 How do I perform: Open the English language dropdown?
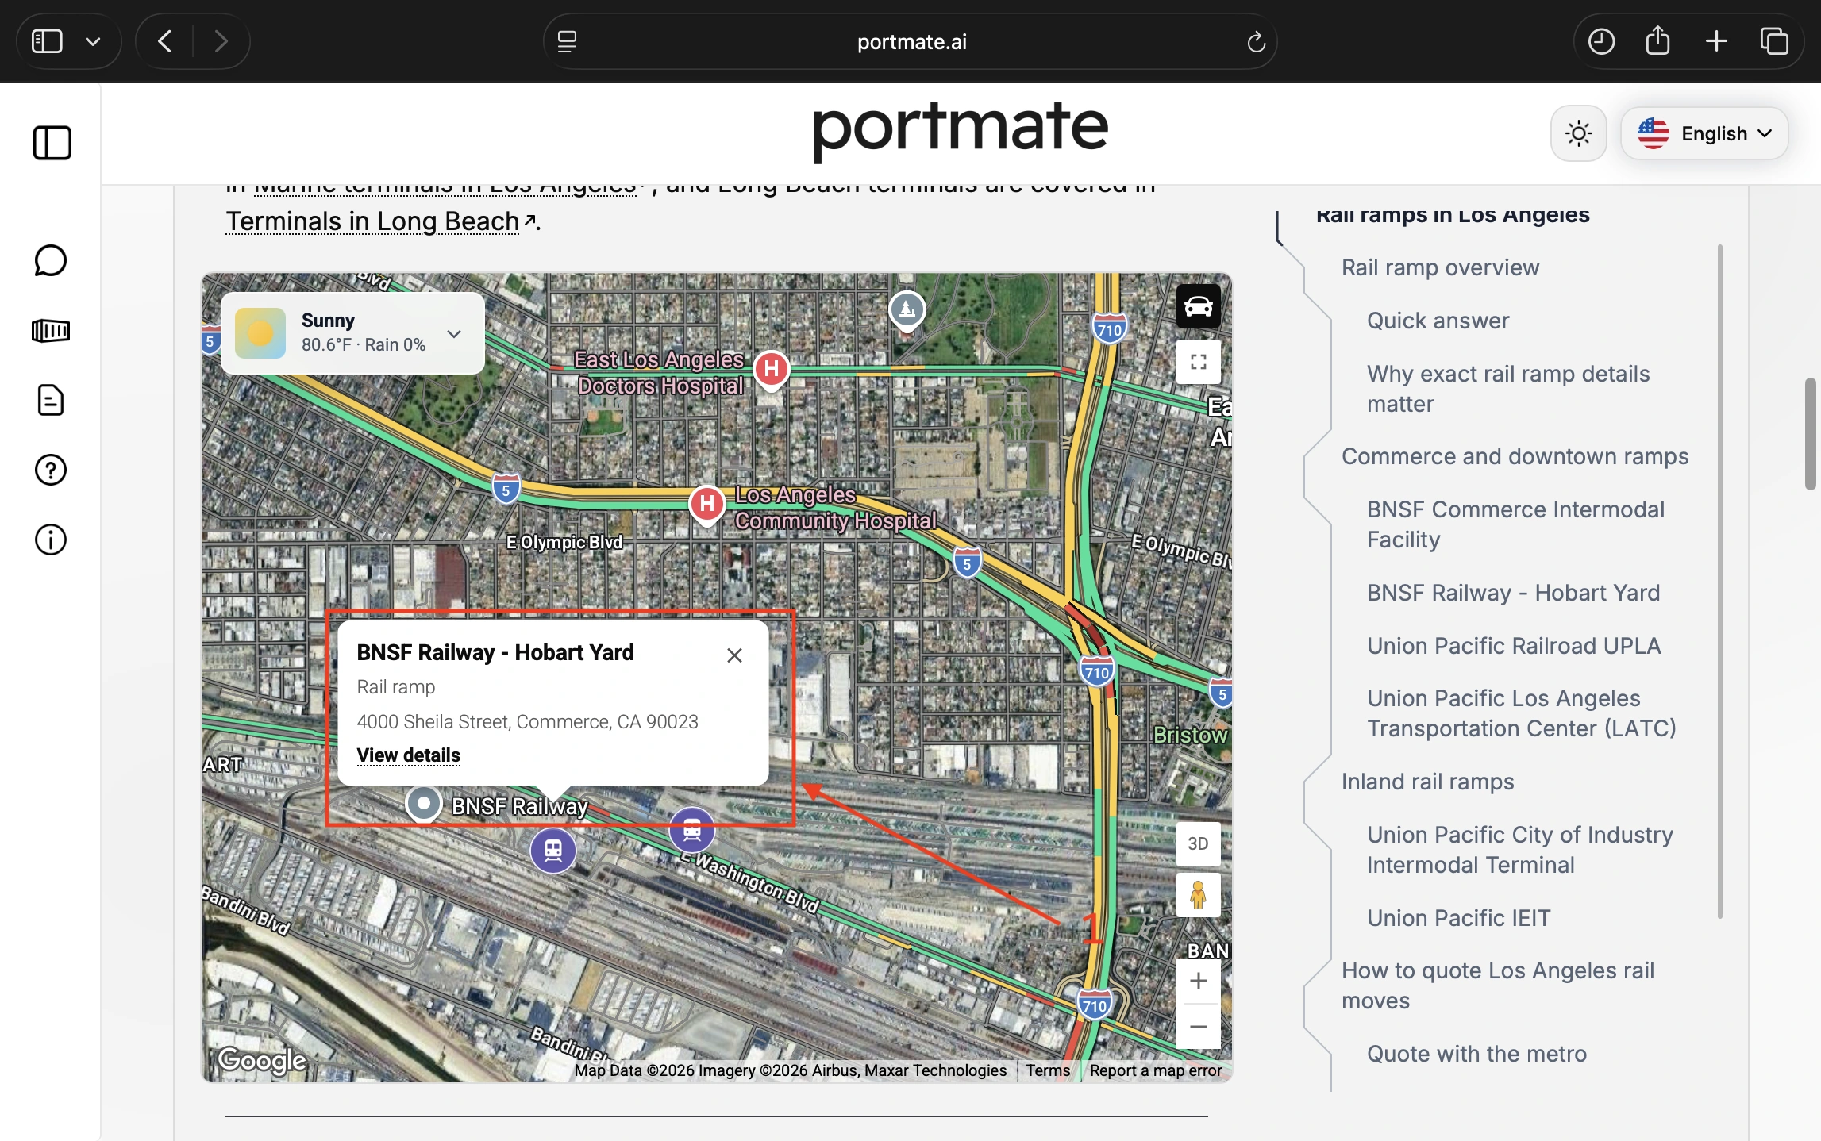pos(1704,133)
